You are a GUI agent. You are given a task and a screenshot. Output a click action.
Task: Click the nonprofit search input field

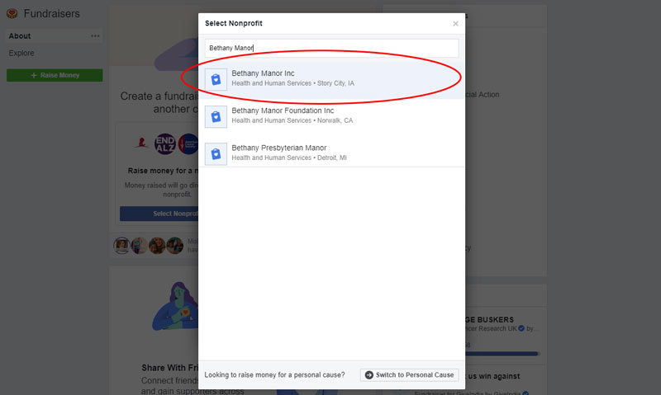[331, 48]
